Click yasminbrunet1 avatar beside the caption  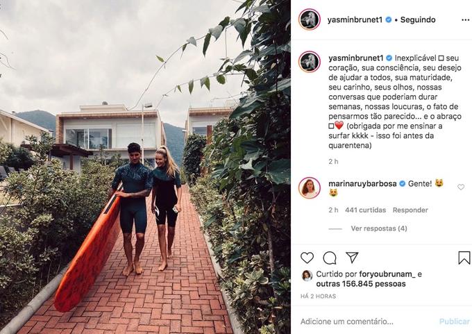point(310,62)
